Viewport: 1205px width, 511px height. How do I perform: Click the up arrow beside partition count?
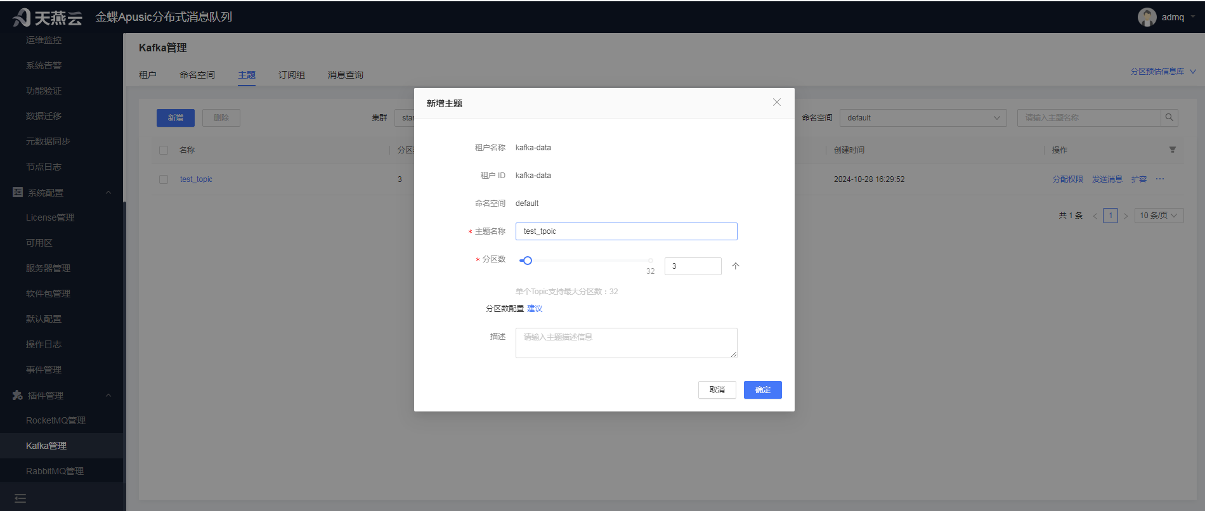click(735, 266)
